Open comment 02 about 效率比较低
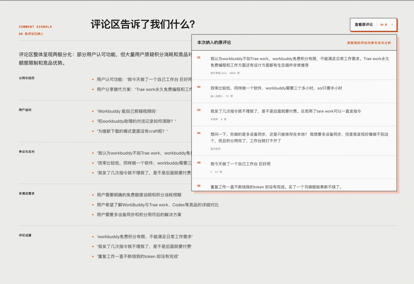 (294, 91)
